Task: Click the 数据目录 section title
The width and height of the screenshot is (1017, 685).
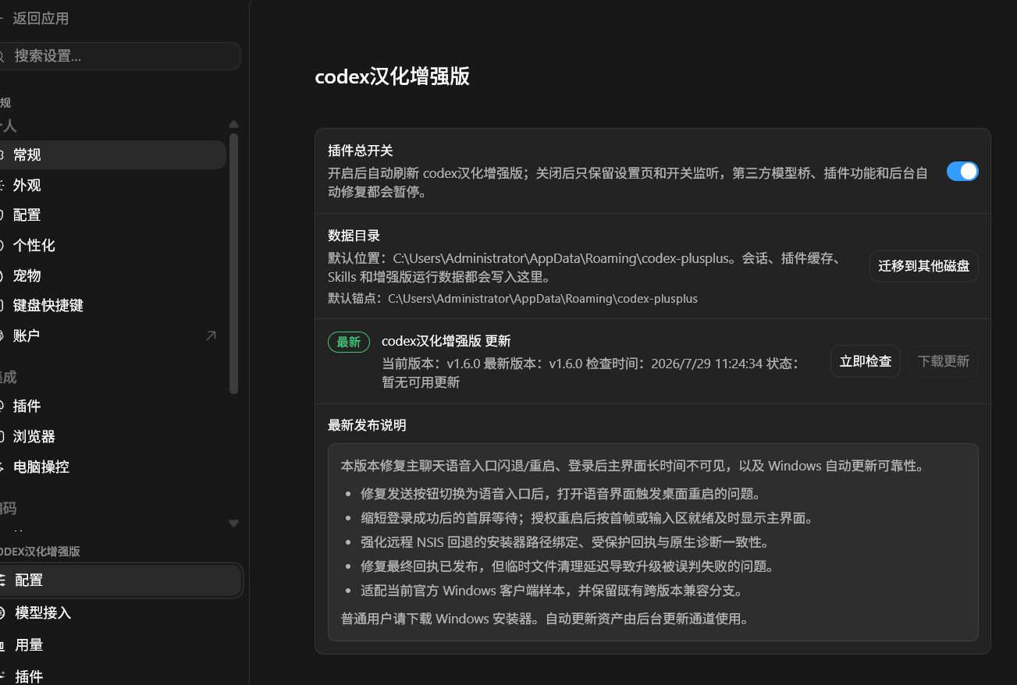Action: [x=354, y=236]
